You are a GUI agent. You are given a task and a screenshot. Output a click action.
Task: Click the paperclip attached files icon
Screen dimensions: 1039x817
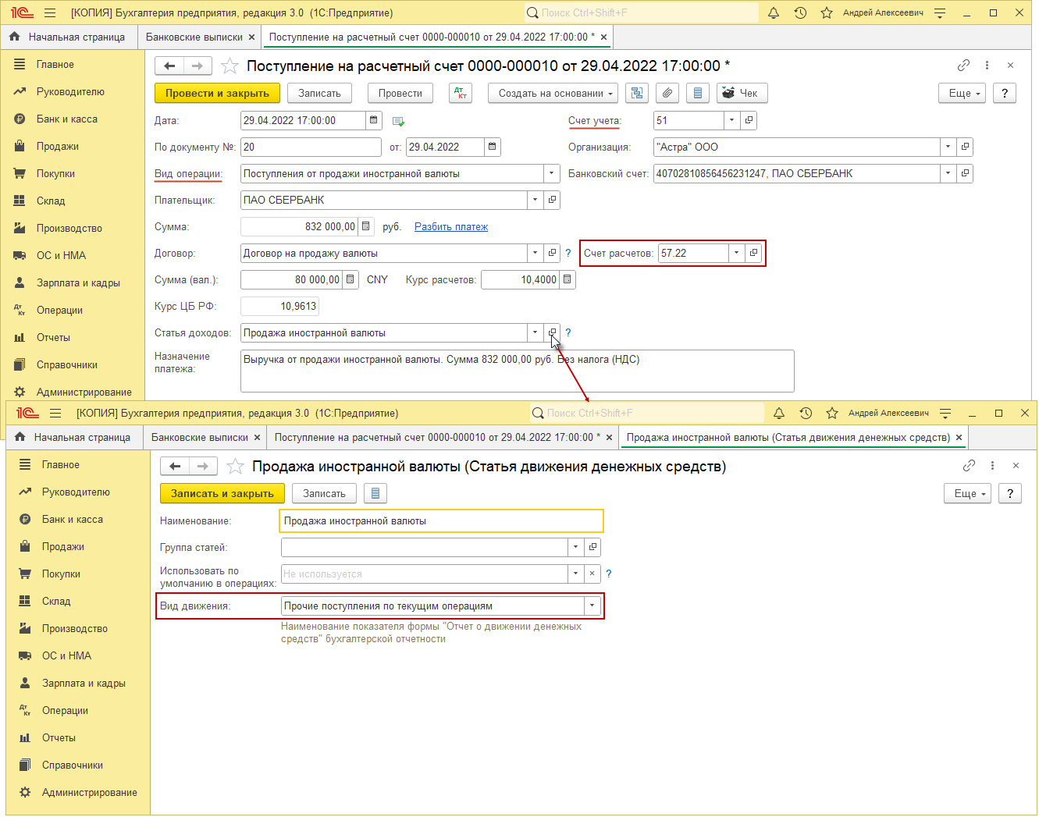coord(667,93)
